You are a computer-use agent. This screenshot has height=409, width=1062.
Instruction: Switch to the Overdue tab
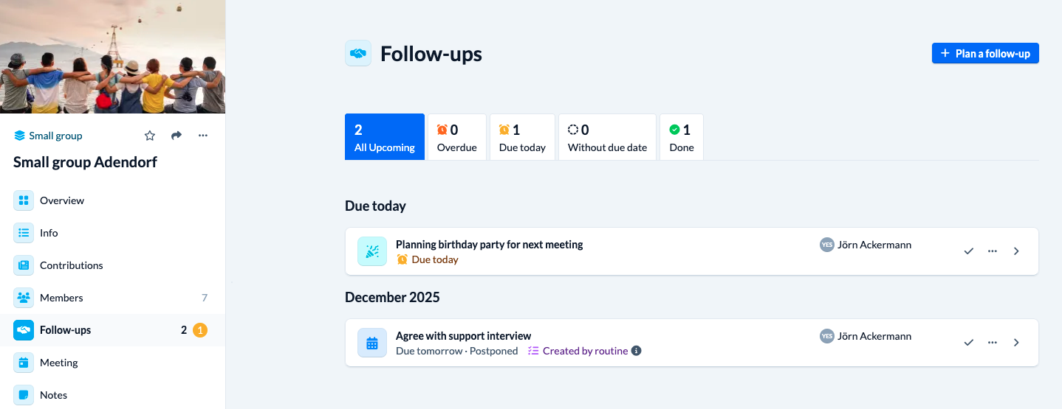(x=456, y=137)
